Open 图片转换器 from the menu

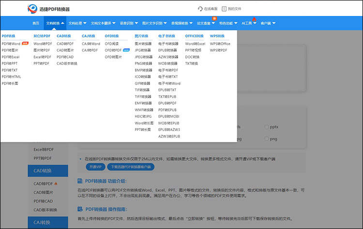(143, 43)
